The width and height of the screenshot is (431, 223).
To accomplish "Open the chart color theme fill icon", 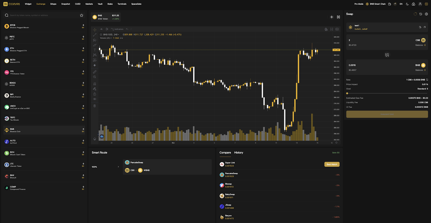I will point(326,29).
